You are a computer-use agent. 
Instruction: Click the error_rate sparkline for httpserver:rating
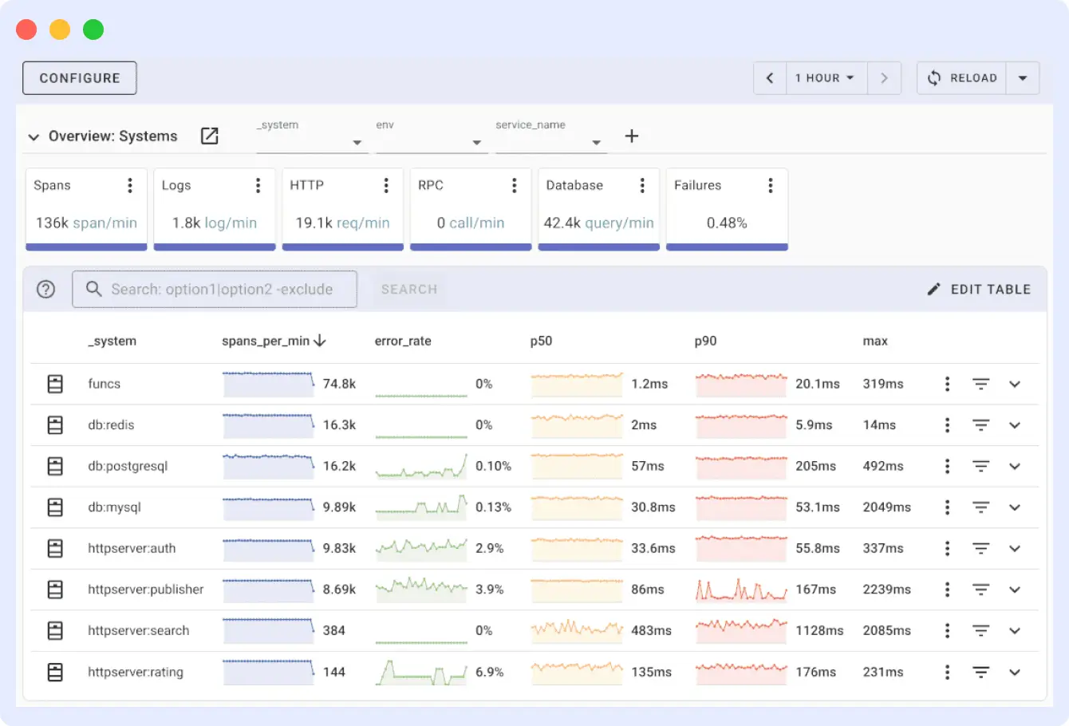point(421,672)
